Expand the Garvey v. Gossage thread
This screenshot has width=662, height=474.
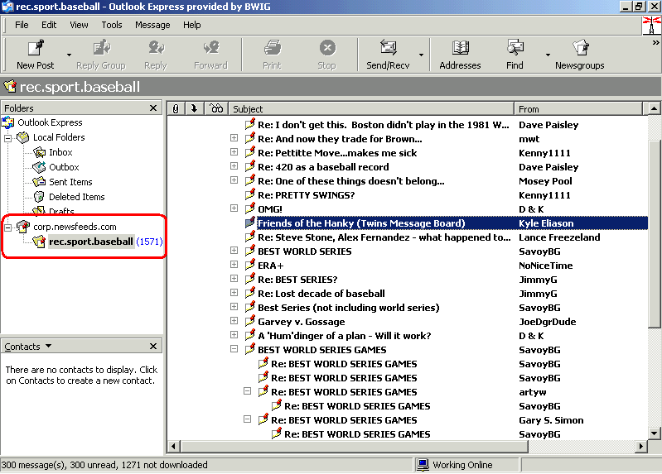click(x=234, y=321)
